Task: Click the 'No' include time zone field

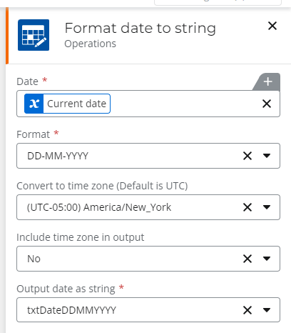Action: point(148,259)
